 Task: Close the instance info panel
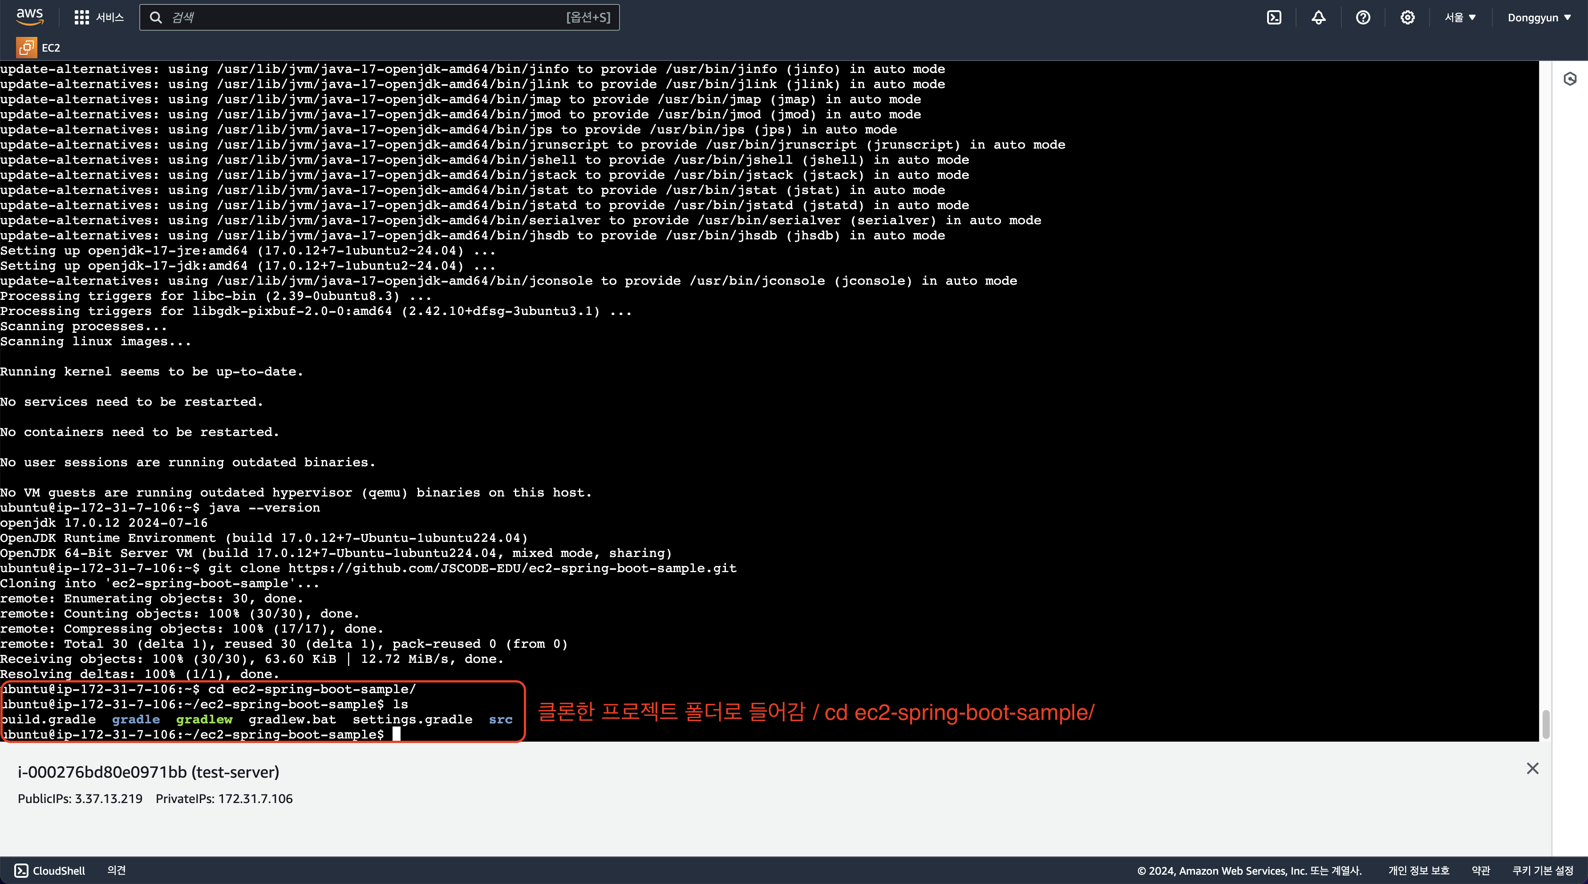[1532, 768]
